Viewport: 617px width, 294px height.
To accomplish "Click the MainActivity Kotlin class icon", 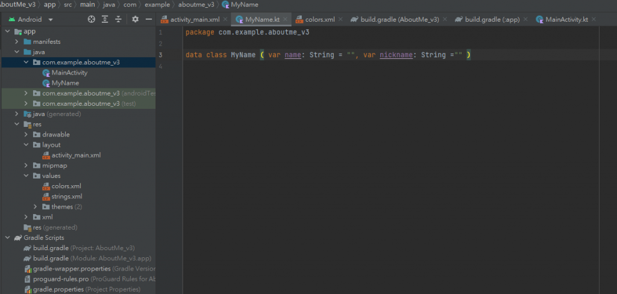I will (x=46, y=73).
